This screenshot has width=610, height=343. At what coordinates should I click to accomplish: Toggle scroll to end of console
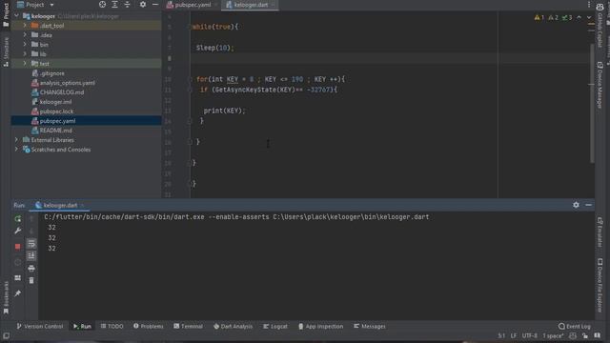pyautogui.click(x=31, y=255)
